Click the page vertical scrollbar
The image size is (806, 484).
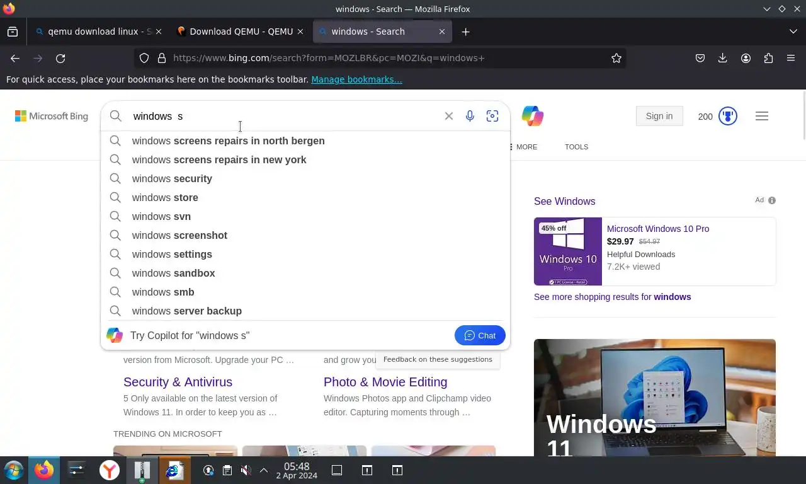[x=803, y=116]
